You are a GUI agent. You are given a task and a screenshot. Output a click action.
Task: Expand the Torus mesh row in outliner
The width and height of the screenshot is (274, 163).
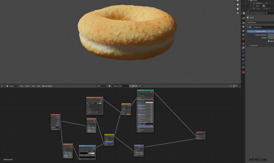pos(251,6)
